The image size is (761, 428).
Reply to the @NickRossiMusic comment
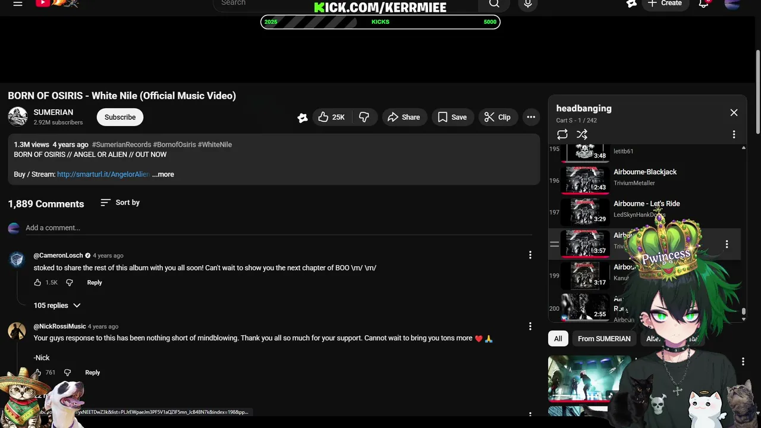click(92, 372)
